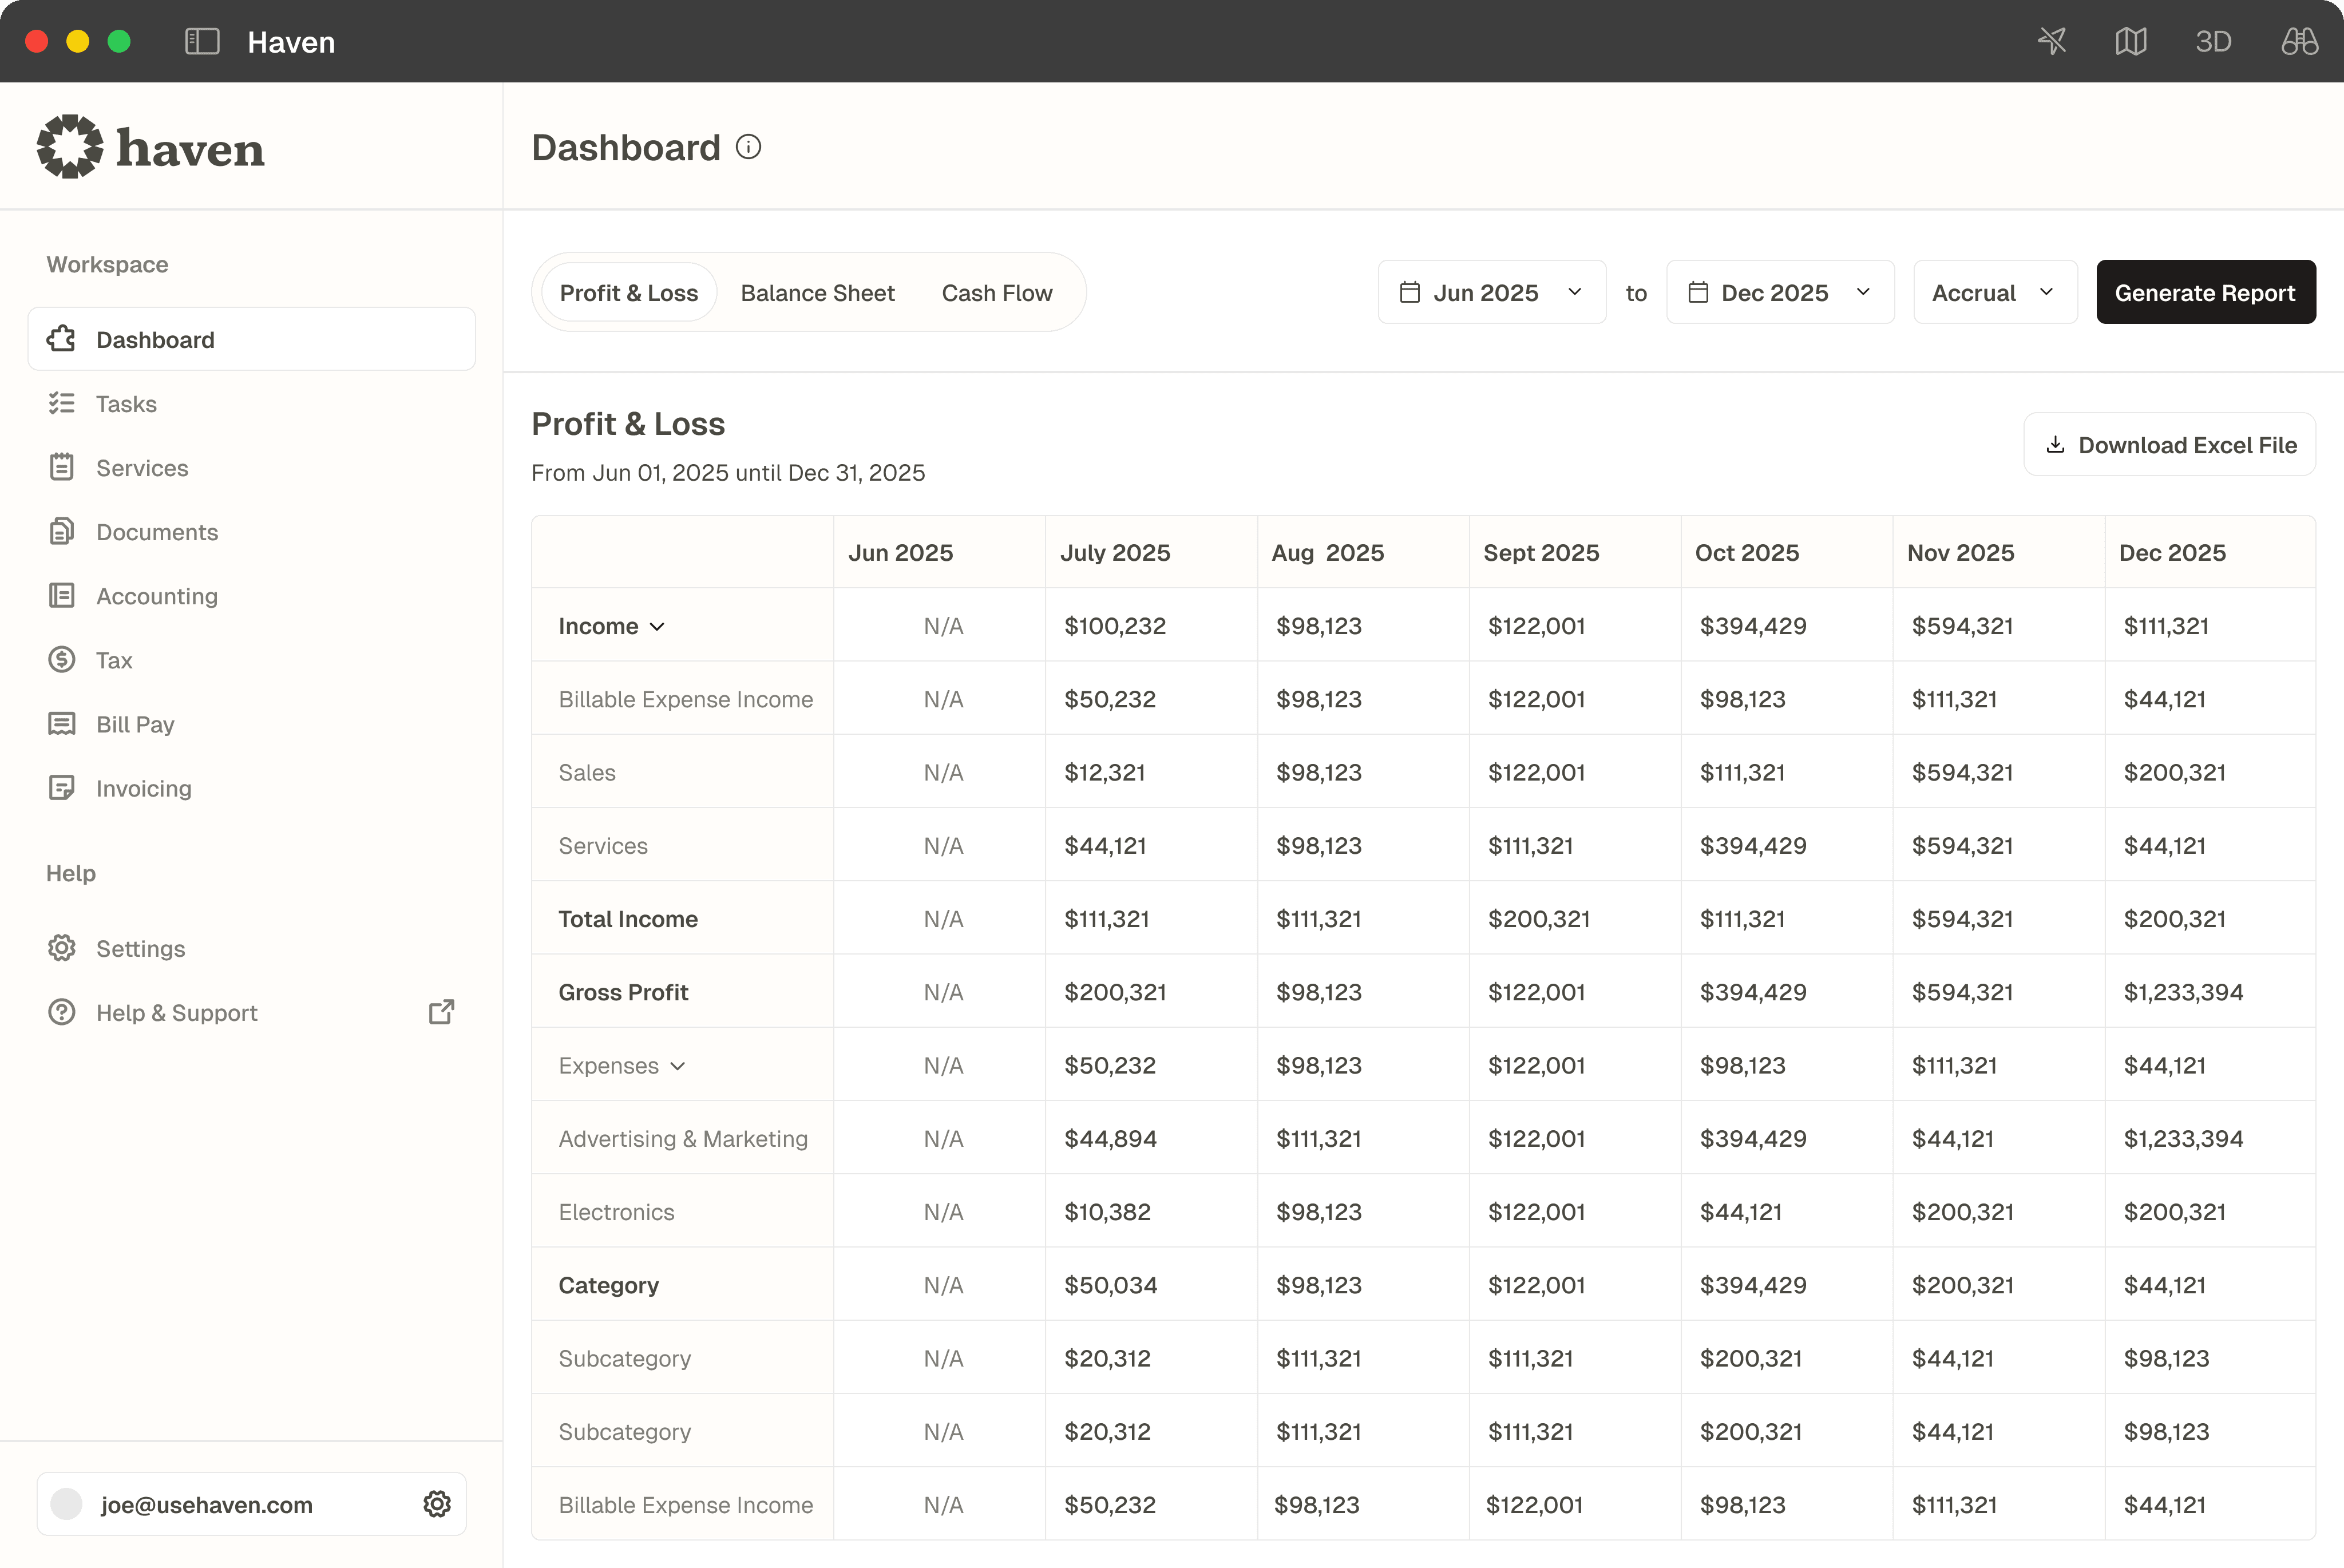Open Invoicing from the sidebar
Image resolution: width=2344 pixels, height=1568 pixels.
point(143,788)
